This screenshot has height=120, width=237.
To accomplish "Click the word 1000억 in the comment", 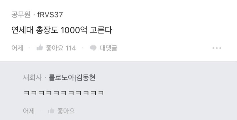I will 74,30.
